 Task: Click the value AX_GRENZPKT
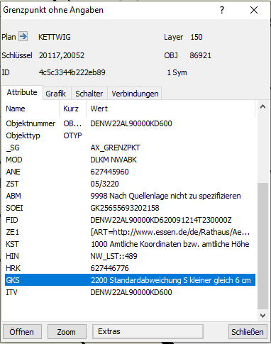(x=115, y=148)
